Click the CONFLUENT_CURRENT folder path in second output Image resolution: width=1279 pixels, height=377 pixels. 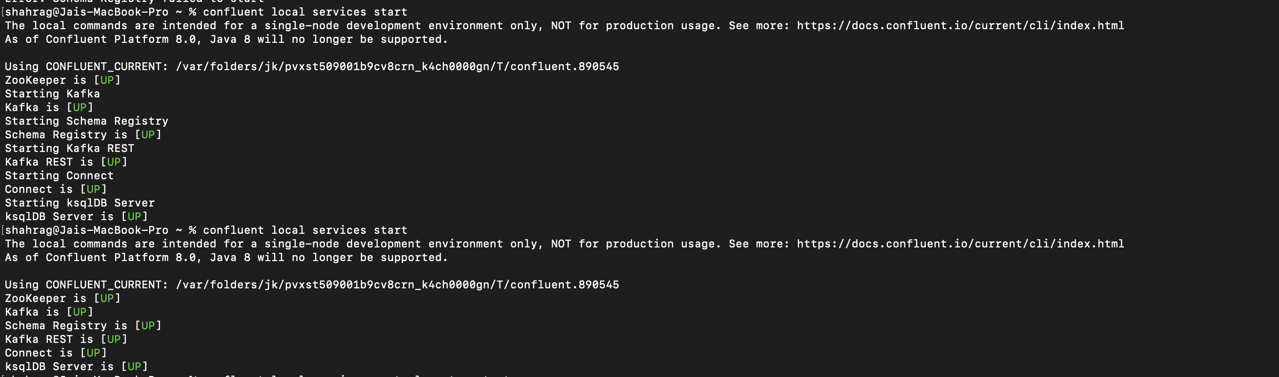397,285
